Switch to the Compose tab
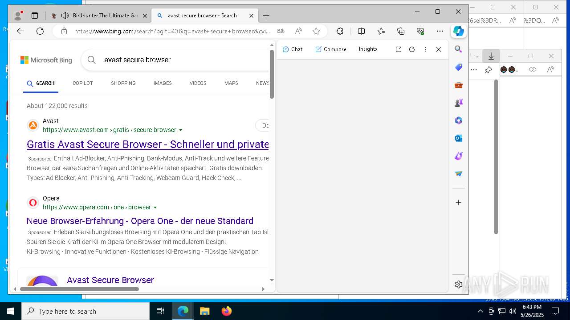The image size is (570, 320). click(331, 49)
